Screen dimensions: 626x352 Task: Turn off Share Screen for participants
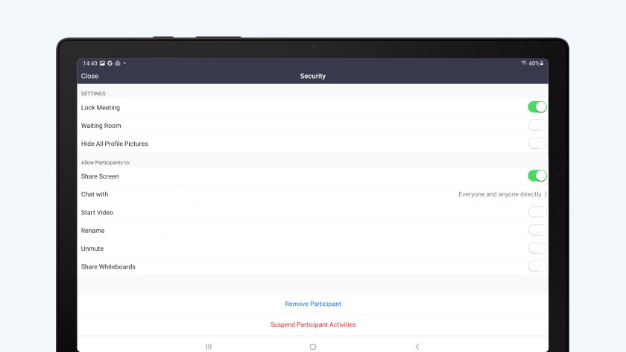pyautogui.click(x=537, y=176)
